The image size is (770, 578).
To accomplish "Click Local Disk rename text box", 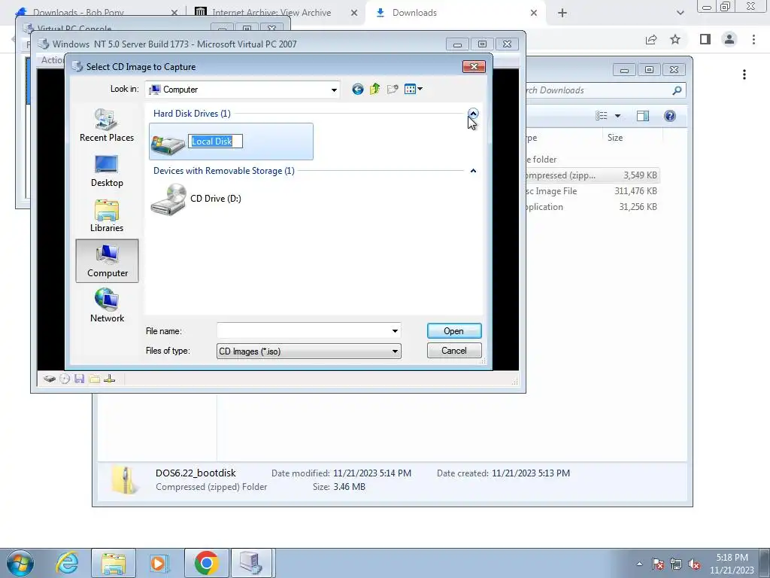I will [215, 141].
